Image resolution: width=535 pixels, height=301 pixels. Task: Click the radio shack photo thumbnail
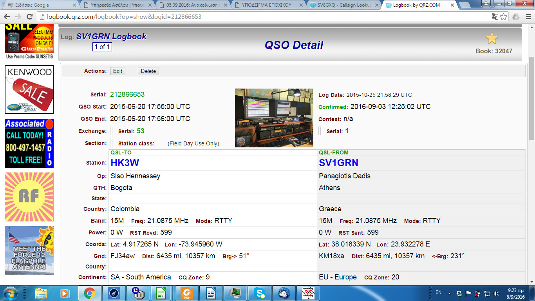click(274, 118)
